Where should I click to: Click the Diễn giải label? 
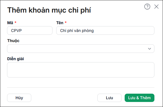[x=15, y=59]
